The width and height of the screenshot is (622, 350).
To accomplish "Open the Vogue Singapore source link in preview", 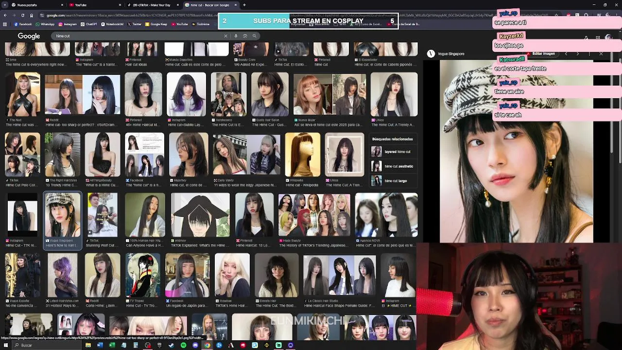I will click(x=447, y=54).
